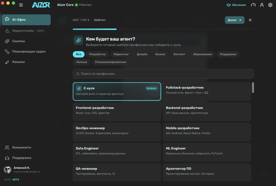This screenshot has width=276, height=186.
Task: Select the Backend-разработчик template
Action: pos(207,112)
